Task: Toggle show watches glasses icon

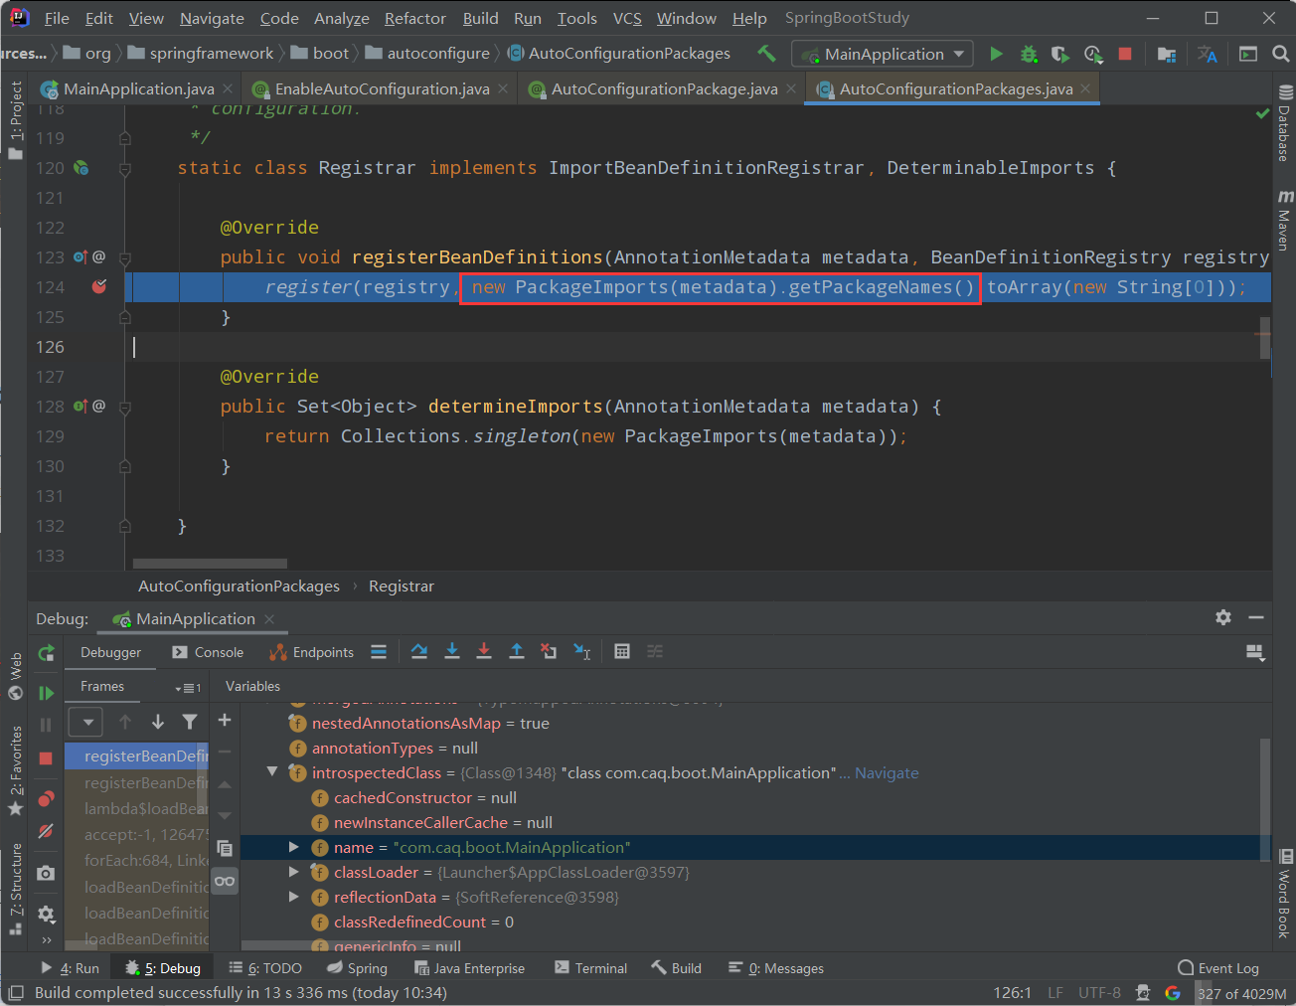Action: tap(225, 881)
